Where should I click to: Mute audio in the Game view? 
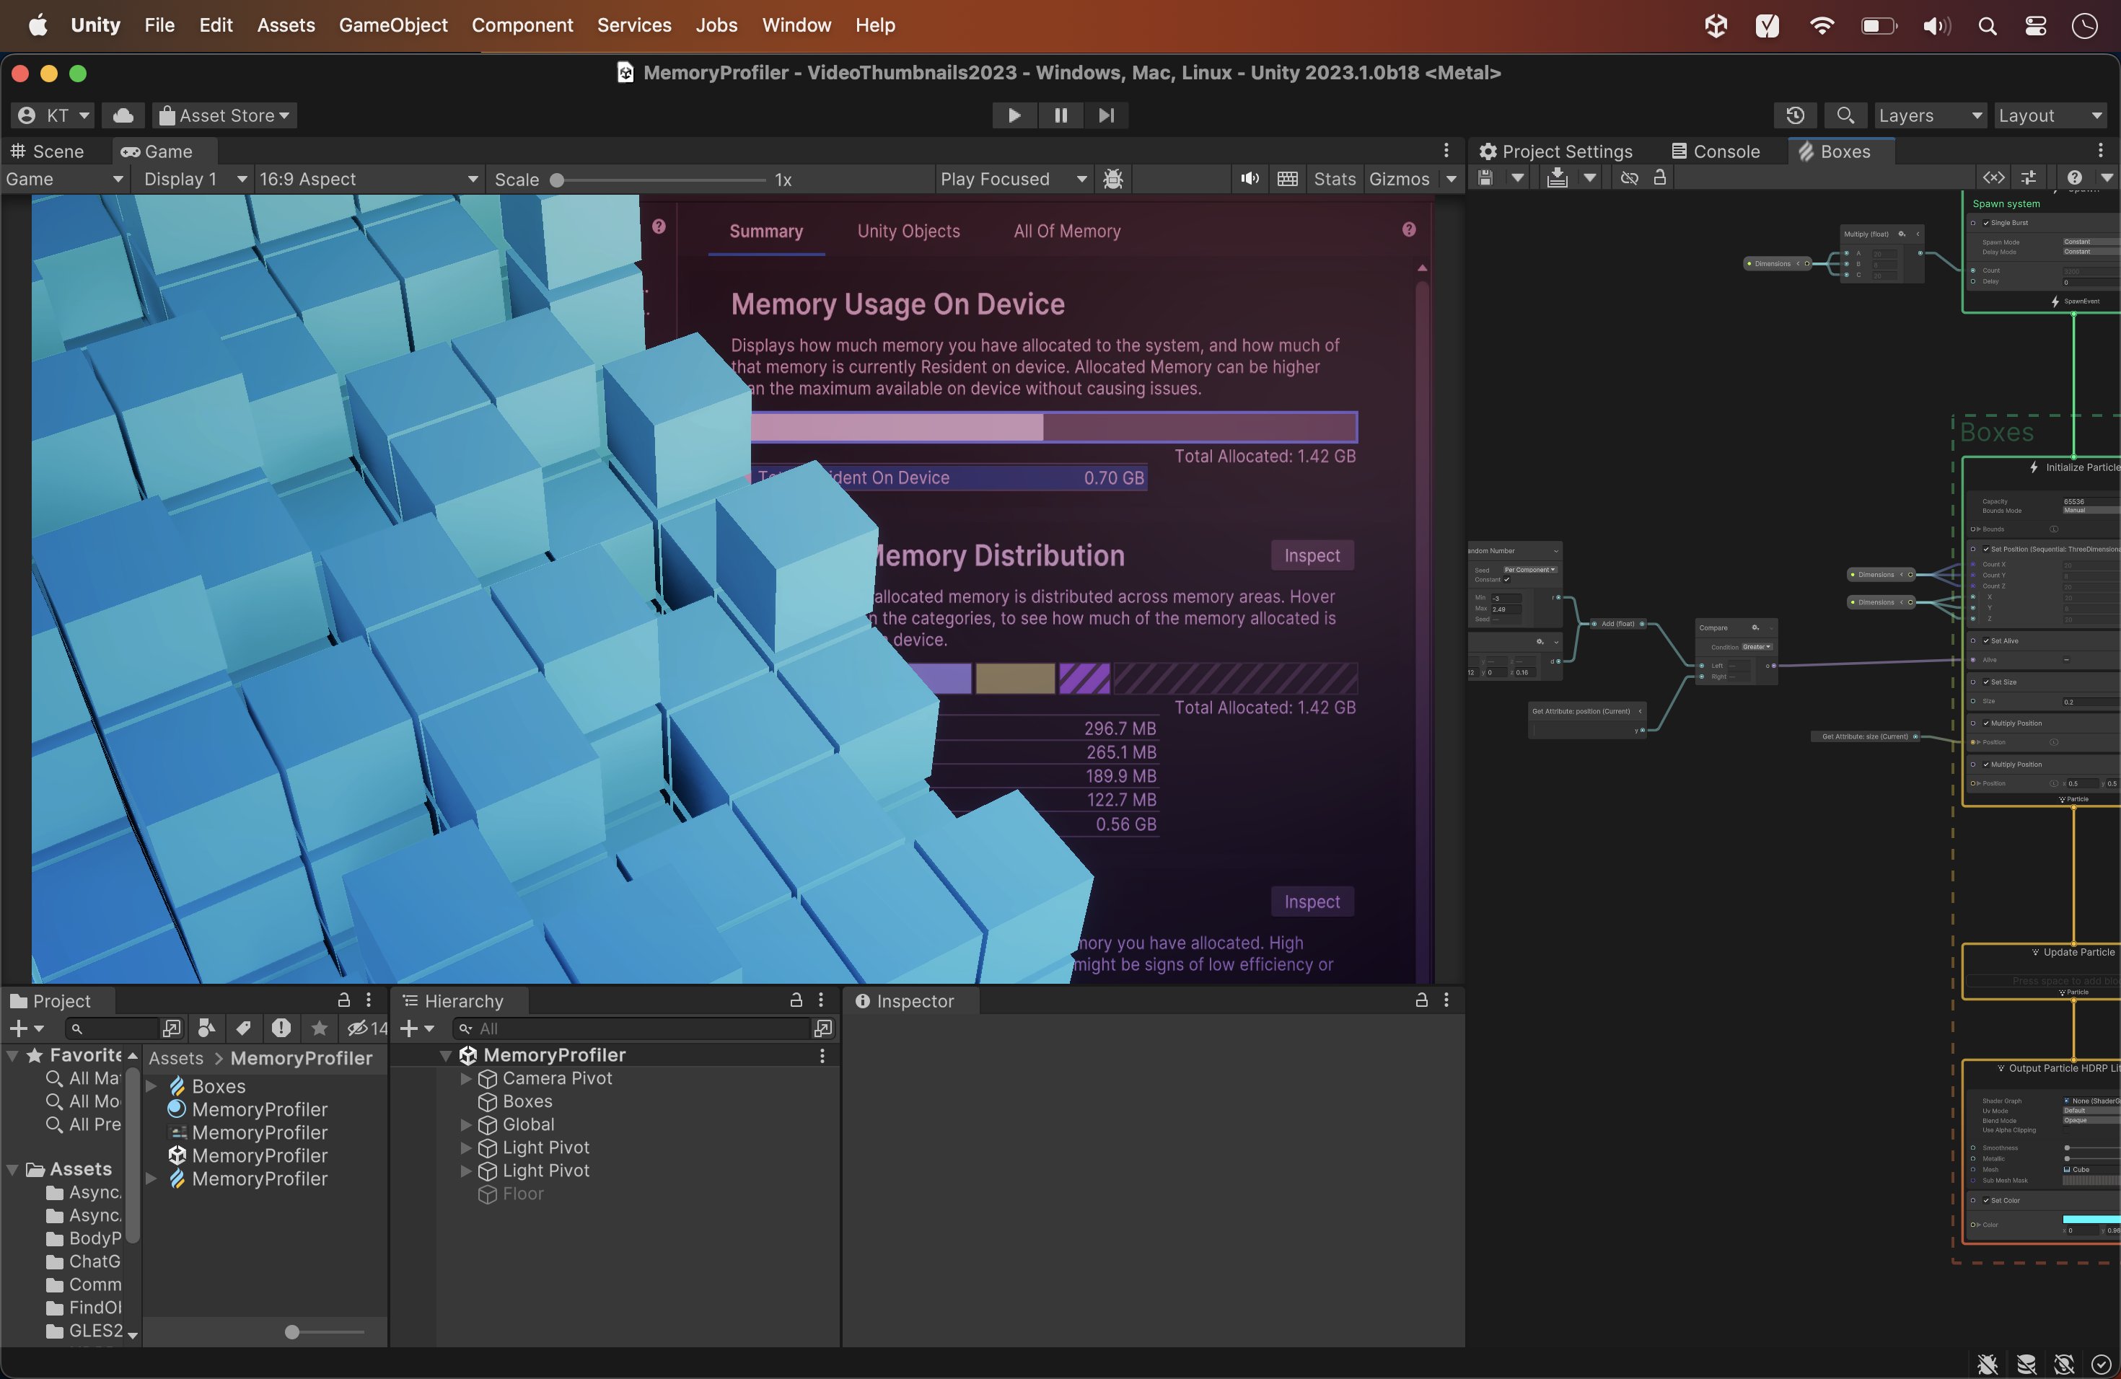click(x=1250, y=179)
